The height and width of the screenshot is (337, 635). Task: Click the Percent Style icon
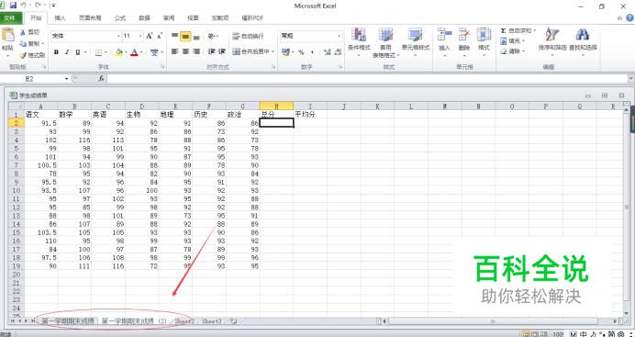301,52
